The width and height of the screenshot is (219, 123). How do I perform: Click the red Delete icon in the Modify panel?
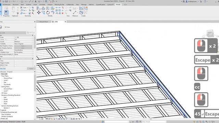pyautogui.click(x=63, y=13)
